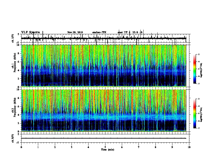Select the "ch.3(V)" waveform axis label
The width and height of the screenshot is (213, 165).
pyautogui.click(x=13, y=138)
